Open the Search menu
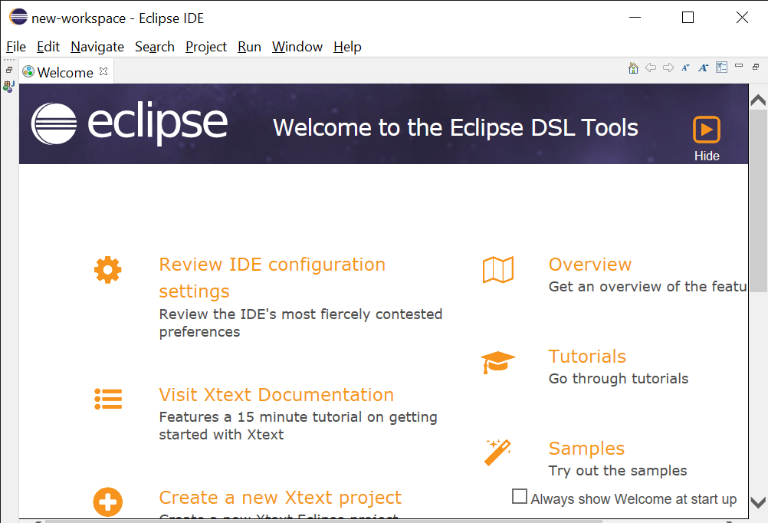The height and width of the screenshot is (523, 768). [x=155, y=47]
